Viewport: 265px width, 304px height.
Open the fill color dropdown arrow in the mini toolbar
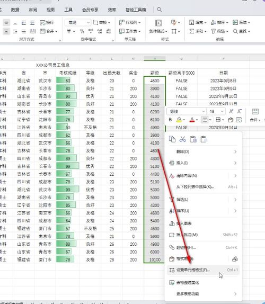pos(184,120)
